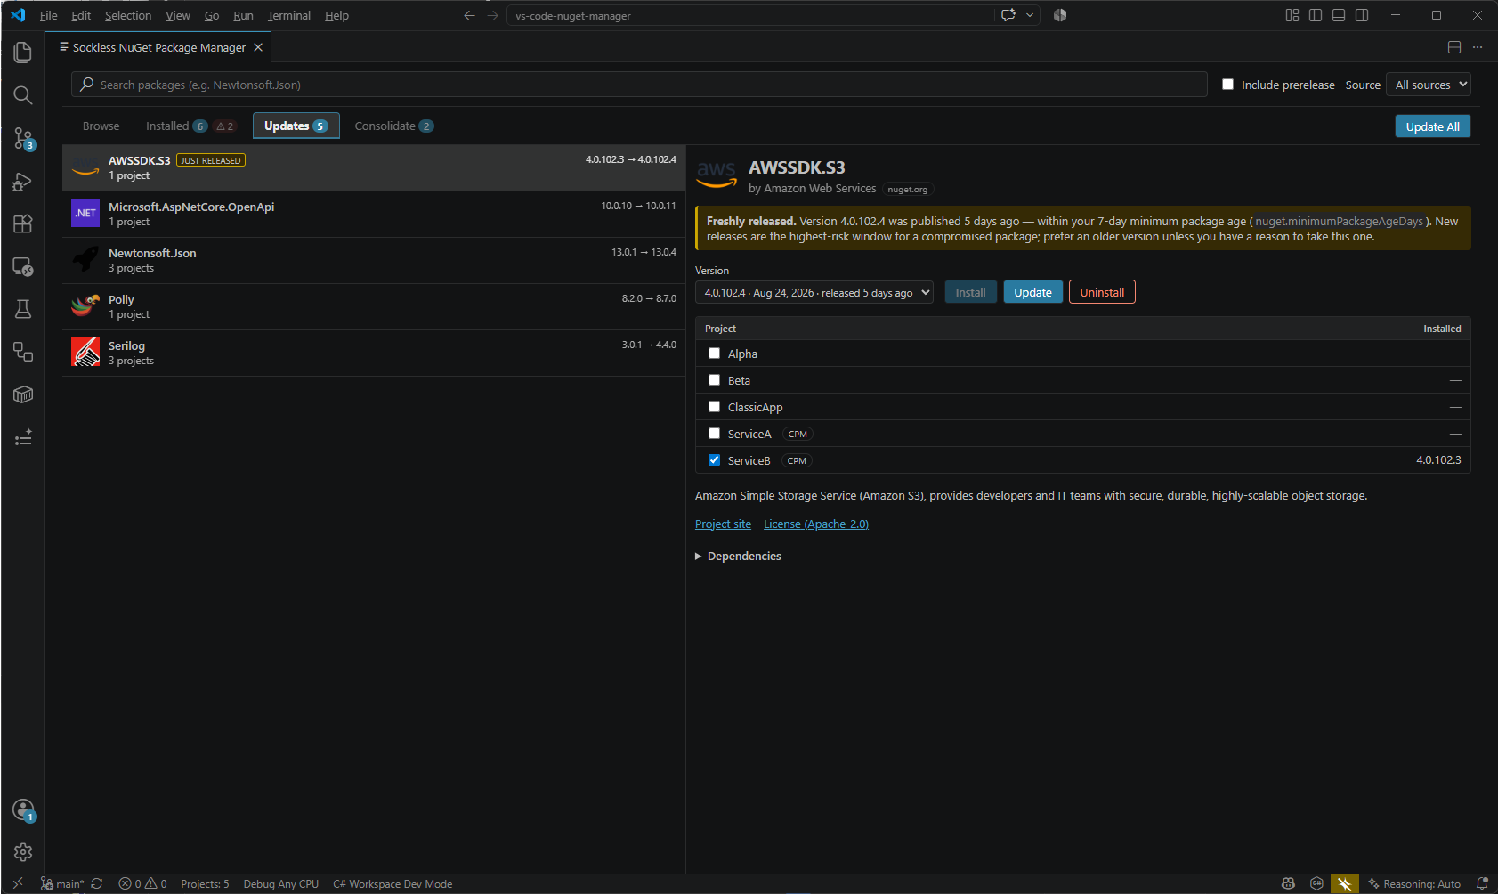1498x894 pixels.
Task: Switch to the Browse tab
Action: coord(101,126)
